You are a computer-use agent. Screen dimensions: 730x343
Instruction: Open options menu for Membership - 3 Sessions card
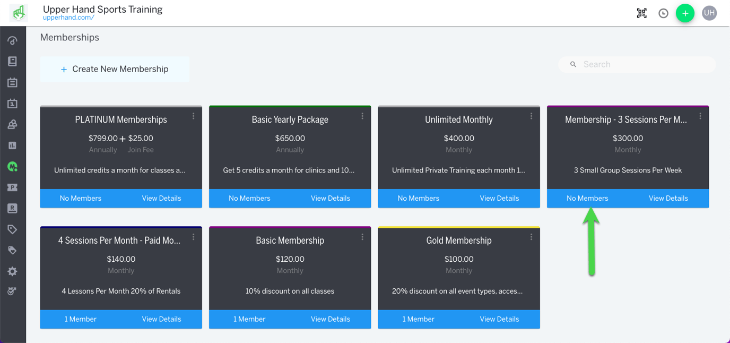tap(700, 116)
